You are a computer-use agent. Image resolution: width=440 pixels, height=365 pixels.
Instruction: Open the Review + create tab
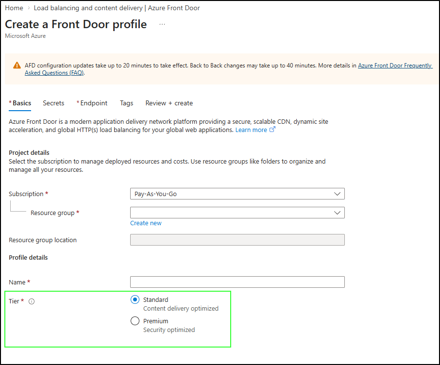tap(169, 103)
